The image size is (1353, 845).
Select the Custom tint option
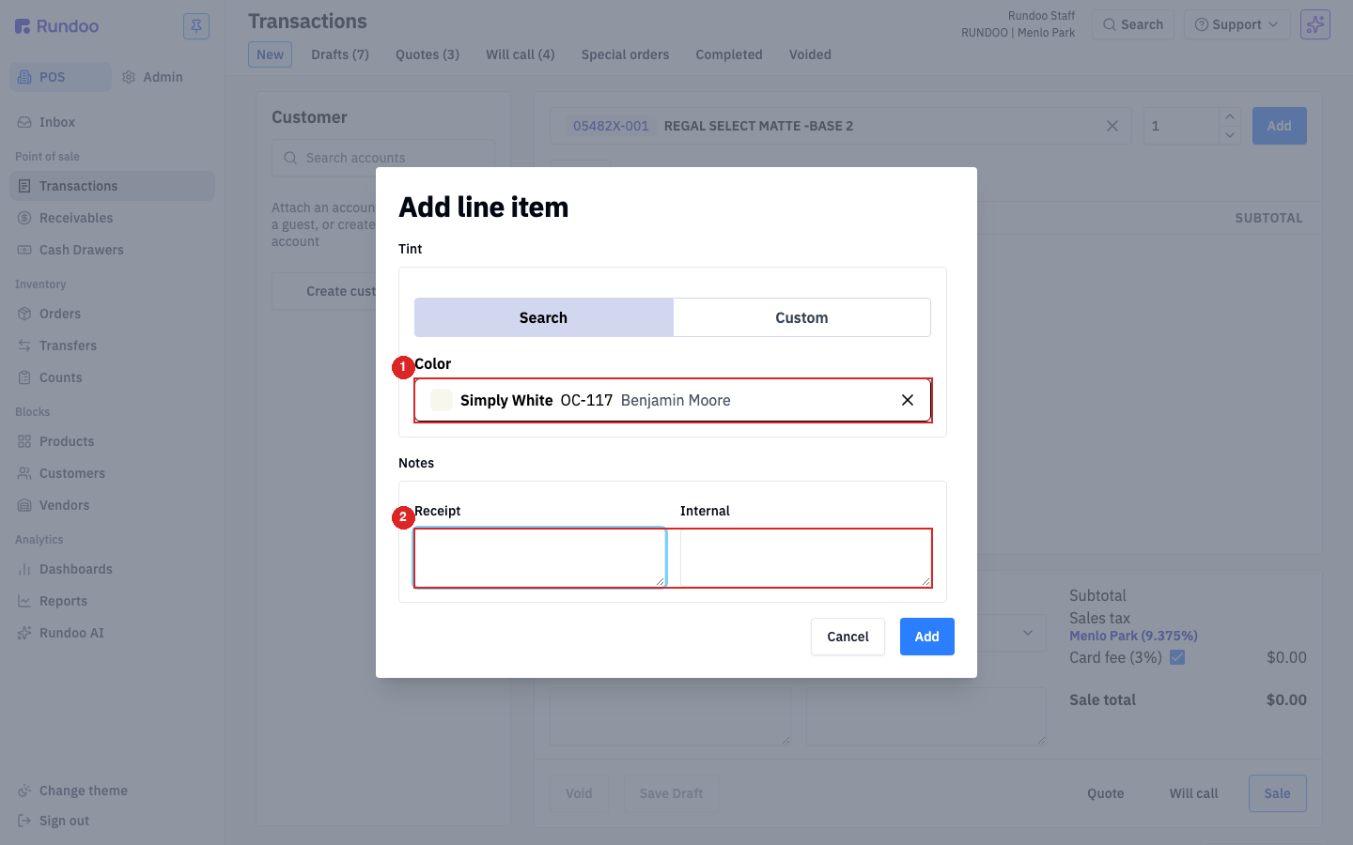[801, 317]
